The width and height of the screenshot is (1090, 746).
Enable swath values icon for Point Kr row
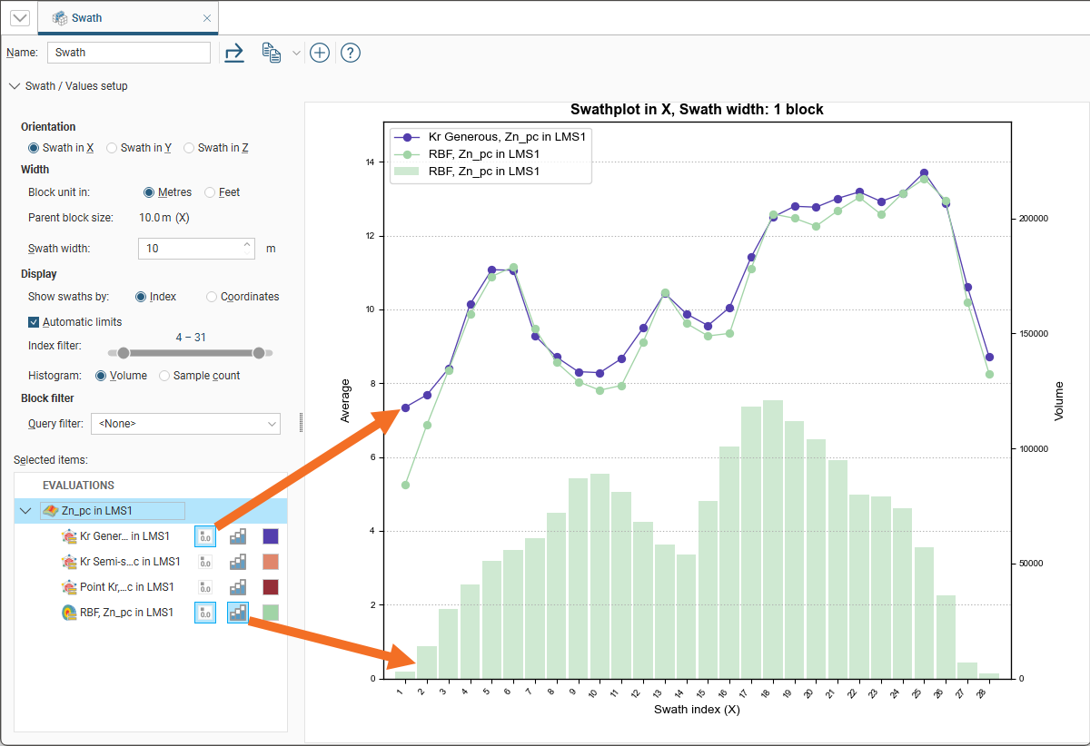point(205,587)
